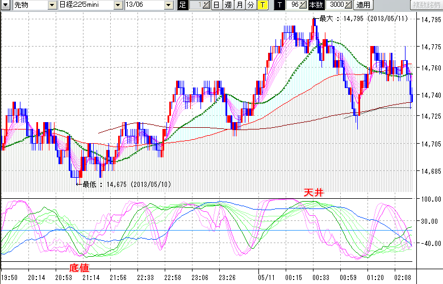Click the spinner beside the 96 value
Viewport: 443px width, 284px height.
tap(304, 5)
